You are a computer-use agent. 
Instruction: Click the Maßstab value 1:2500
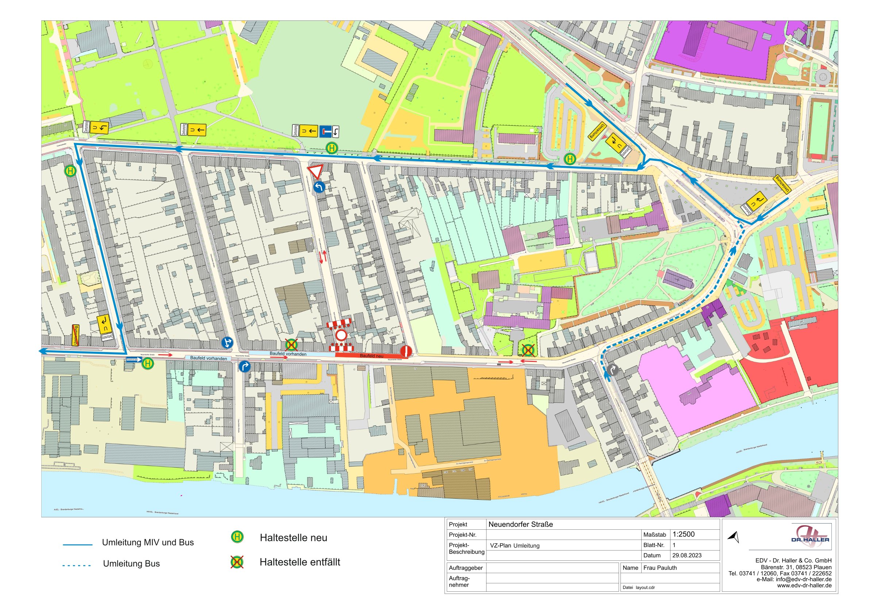684,534
